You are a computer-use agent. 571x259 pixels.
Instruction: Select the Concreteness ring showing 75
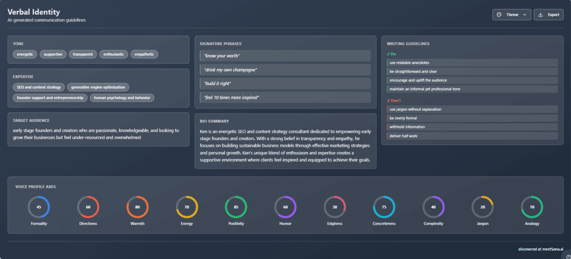coord(384,207)
